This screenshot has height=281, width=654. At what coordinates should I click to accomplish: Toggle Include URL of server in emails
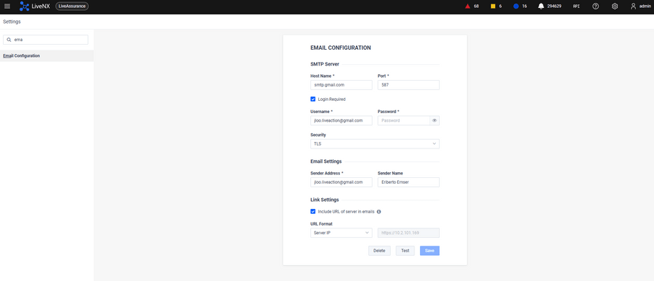point(313,212)
